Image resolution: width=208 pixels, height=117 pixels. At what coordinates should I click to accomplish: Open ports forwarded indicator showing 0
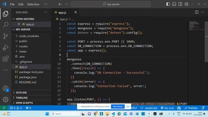28,108
